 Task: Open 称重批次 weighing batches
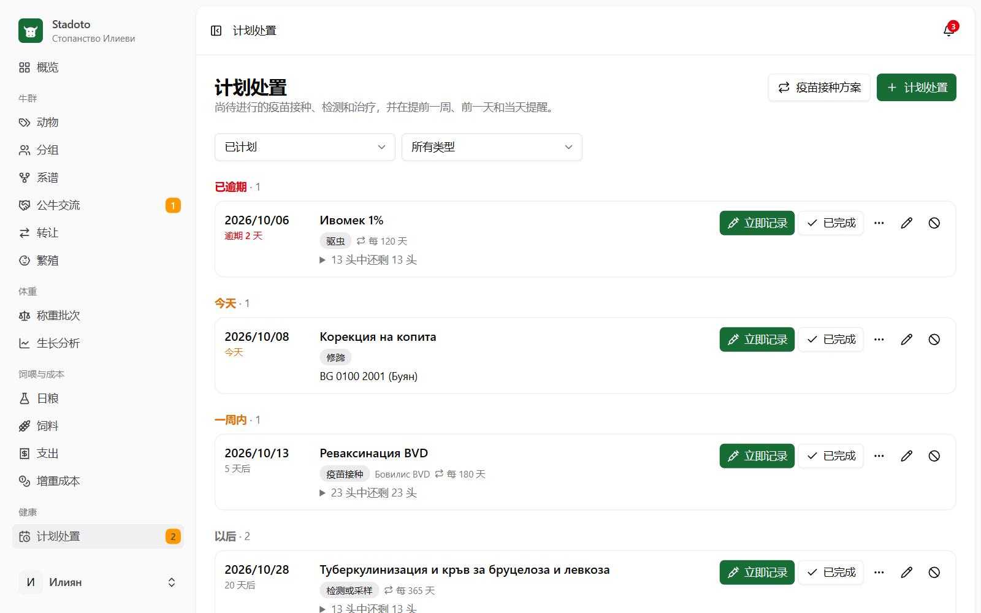[x=98, y=316]
